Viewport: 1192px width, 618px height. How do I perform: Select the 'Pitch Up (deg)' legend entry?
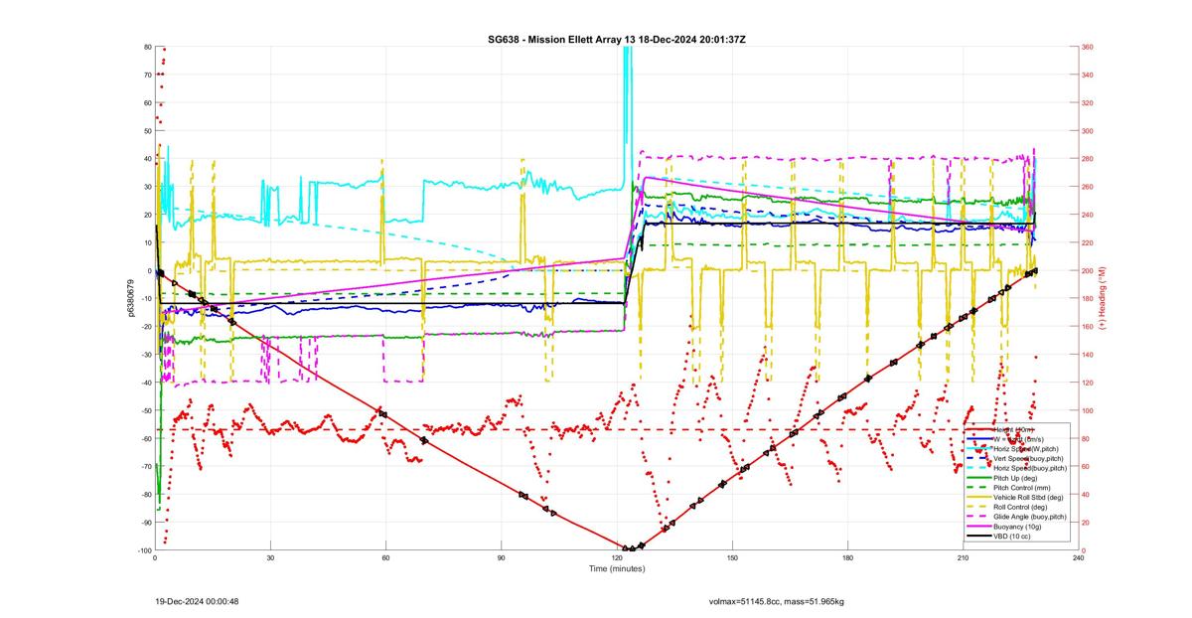(x=1015, y=478)
